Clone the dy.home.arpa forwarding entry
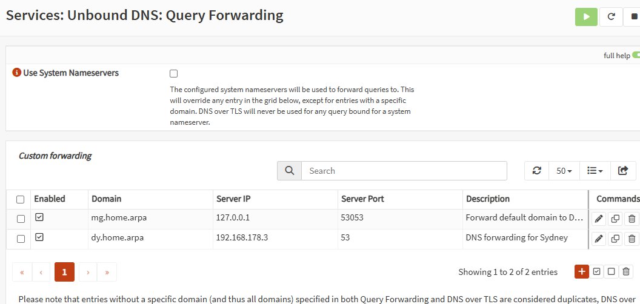Image resolution: width=640 pixels, height=304 pixels. pyautogui.click(x=615, y=239)
